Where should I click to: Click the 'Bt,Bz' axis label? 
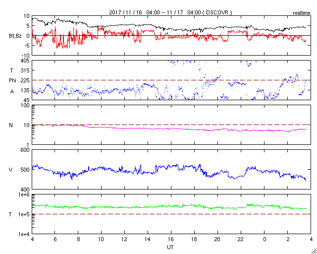pos(15,37)
